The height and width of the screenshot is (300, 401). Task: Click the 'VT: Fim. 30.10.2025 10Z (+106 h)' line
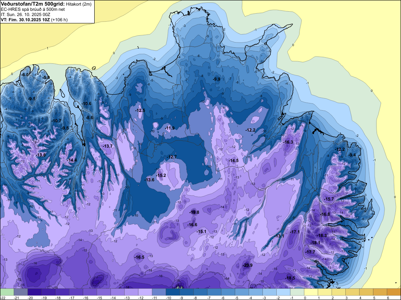click(x=34, y=20)
